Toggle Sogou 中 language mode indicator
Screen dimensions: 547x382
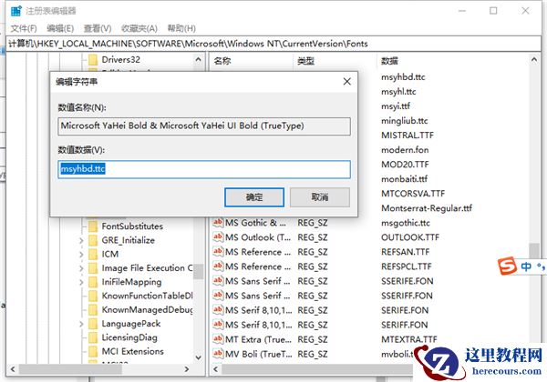pos(526,266)
